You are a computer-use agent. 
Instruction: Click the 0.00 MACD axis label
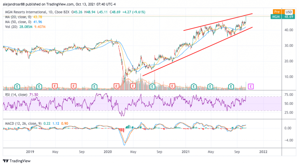click(x=288, y=128)
